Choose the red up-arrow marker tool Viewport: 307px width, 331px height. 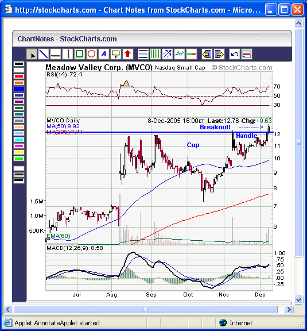click(x=127, y=54)
